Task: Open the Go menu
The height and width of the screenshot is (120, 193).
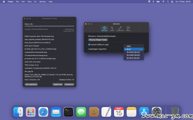Action: [35, 2]
